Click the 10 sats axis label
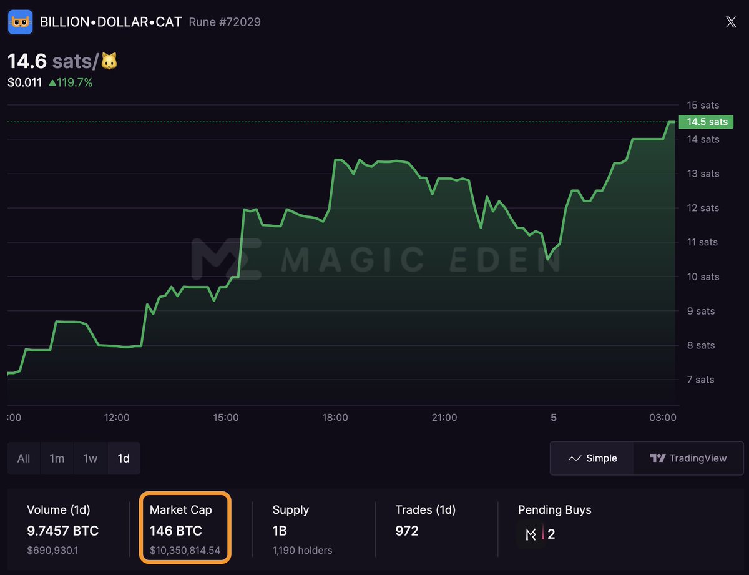 tap(703, 277)
